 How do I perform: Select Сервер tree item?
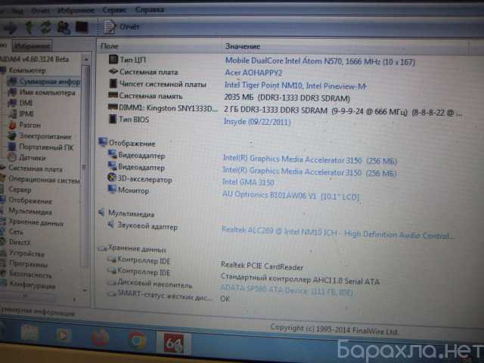[20, 190]
